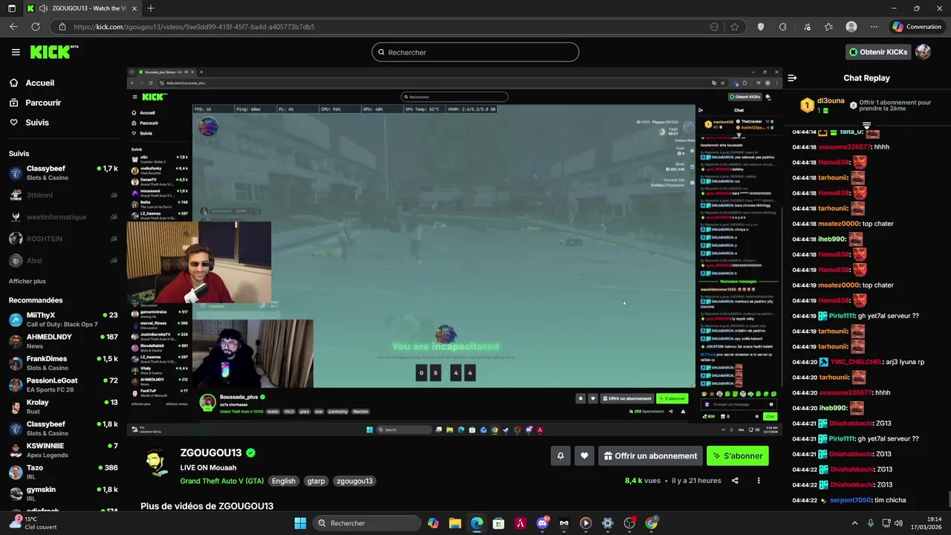This screenshot has width=951, height=535.
Task: Open Microsoft Store from taskbar
Action: pyautogui.click(x=499, y=523)
